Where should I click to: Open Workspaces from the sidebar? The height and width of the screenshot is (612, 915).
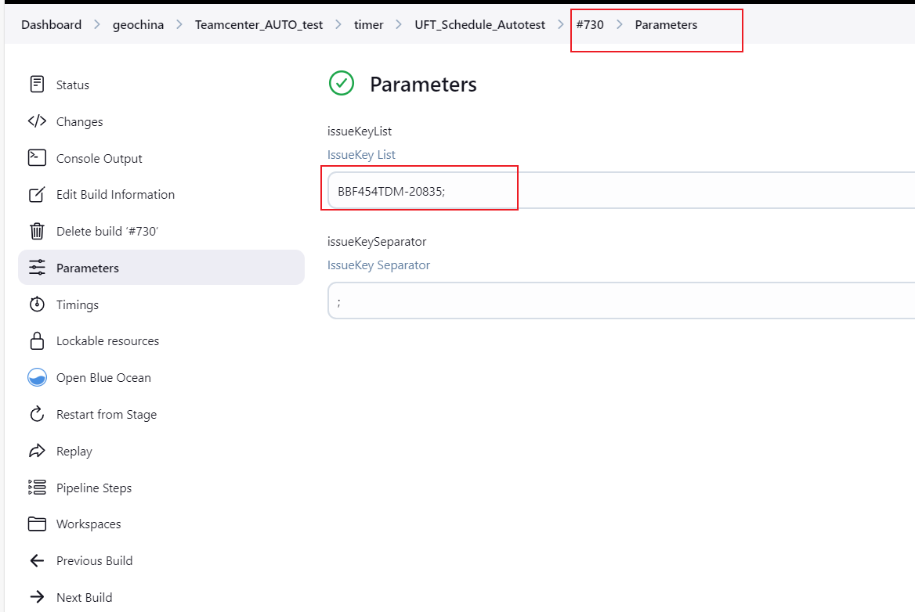[x=88, y=524]
